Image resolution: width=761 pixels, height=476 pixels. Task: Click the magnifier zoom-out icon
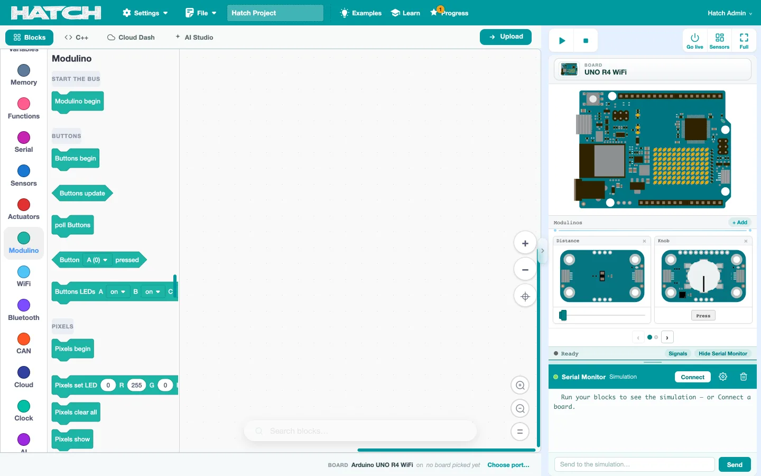click(x=520, y=408)
